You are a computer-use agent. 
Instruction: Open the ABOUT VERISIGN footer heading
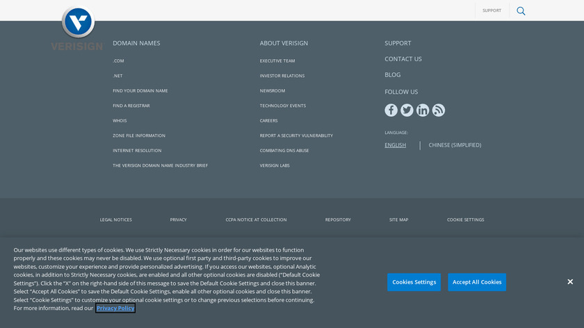point(284,43)
